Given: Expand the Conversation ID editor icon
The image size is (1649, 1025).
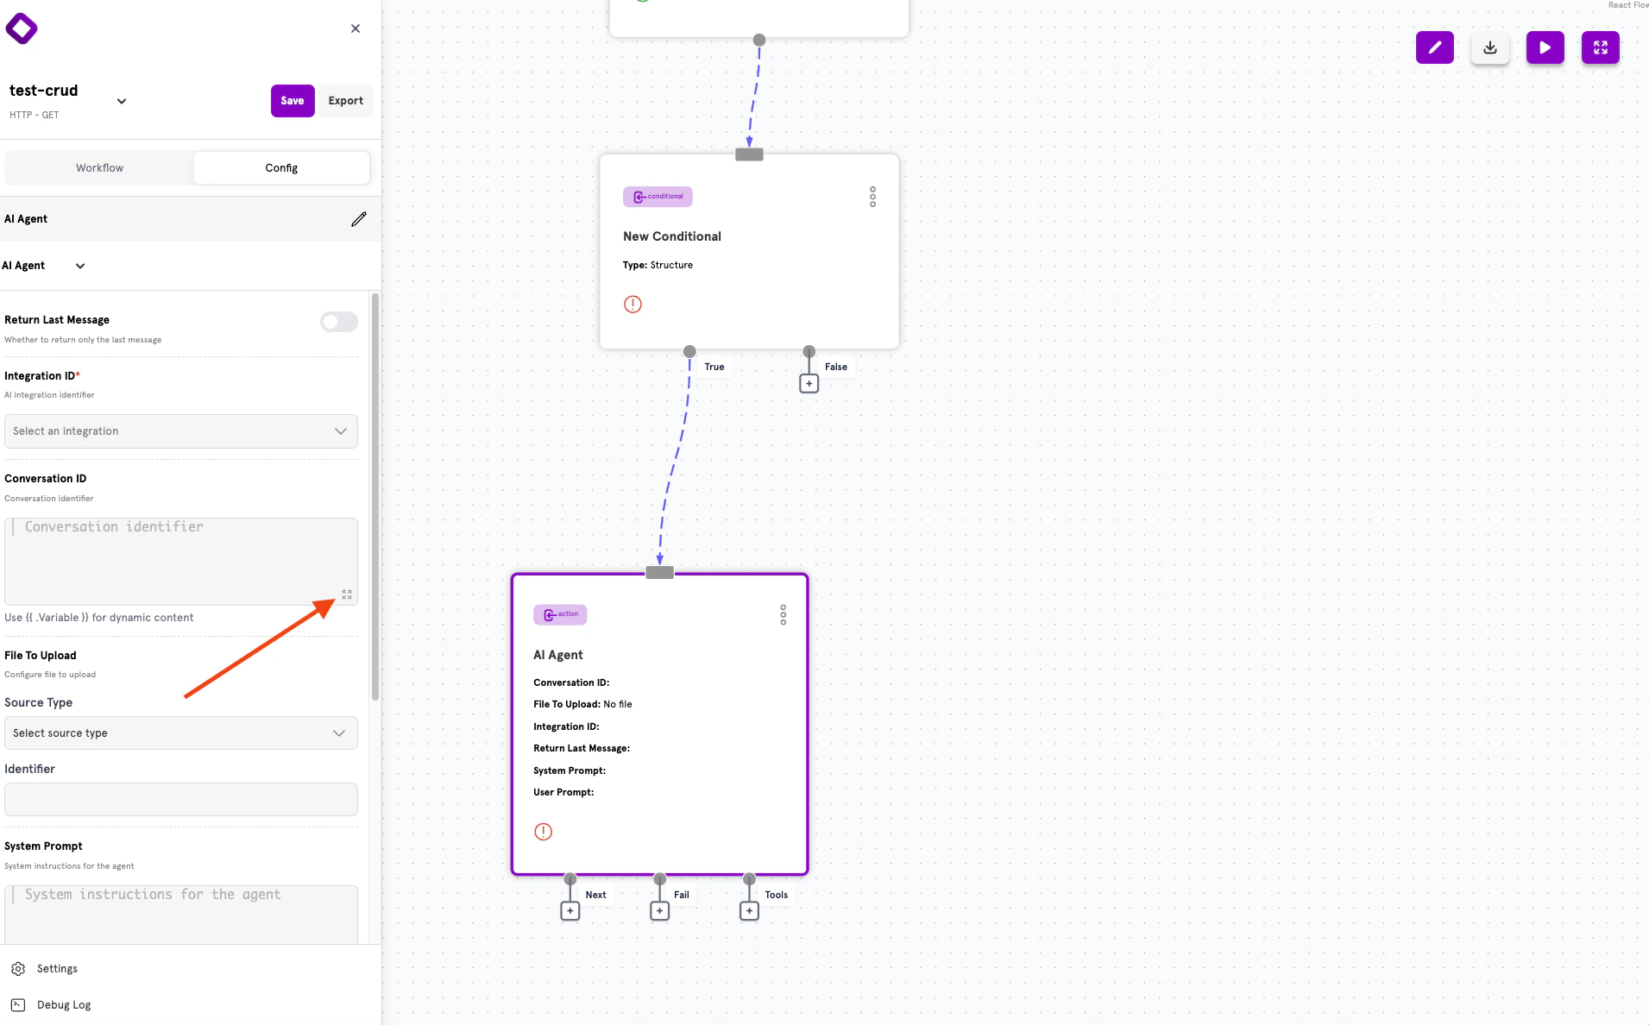Looking at the screenshot, I should [347, 594].
